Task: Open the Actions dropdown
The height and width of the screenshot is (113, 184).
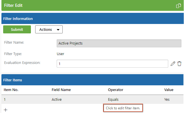Action: point(49,29)
